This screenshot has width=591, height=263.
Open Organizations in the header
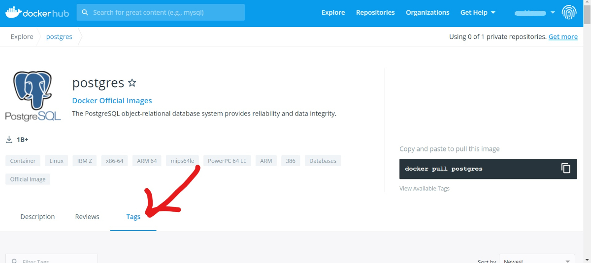(427, 12)
